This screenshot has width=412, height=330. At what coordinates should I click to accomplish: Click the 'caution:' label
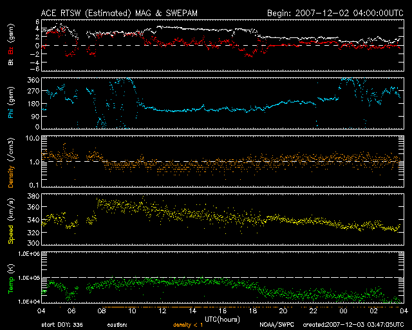(117, 325)
